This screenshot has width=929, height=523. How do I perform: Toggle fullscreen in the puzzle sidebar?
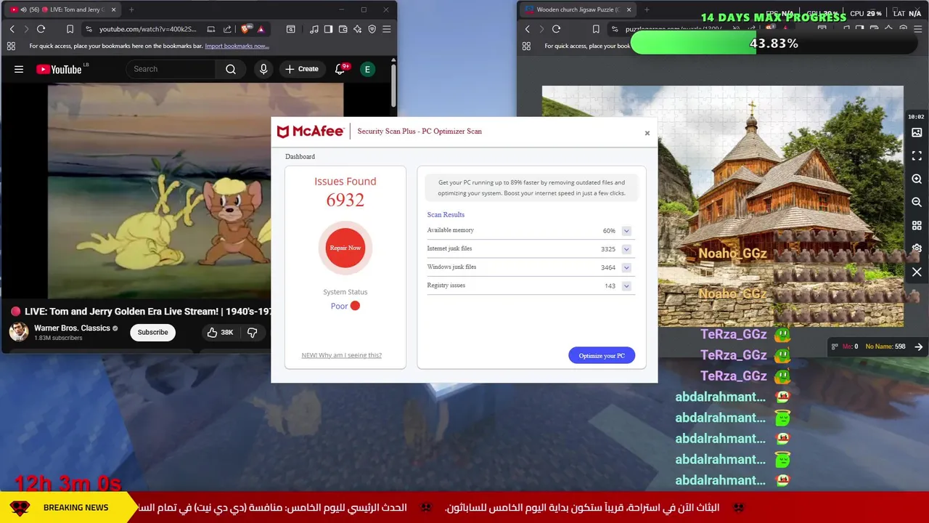[917, 155]
